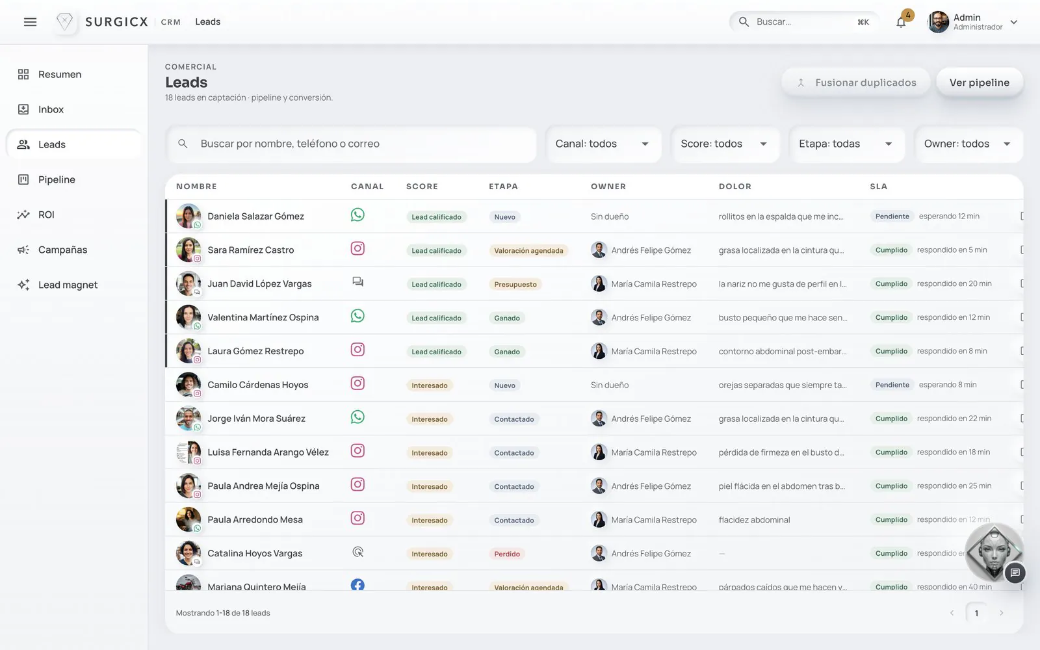Image resolution: width=1040 pixels, height=650 pixels.
Task: Click the Instagram icon in Camilo Cárdenas Hoyos's row
Action: [357, 384]
